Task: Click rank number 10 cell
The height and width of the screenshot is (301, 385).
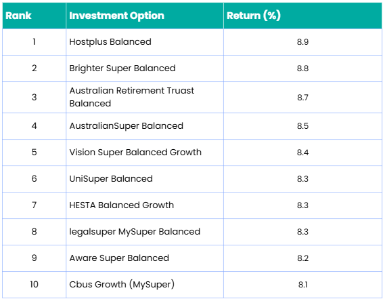Action: (x=34, y=285)
